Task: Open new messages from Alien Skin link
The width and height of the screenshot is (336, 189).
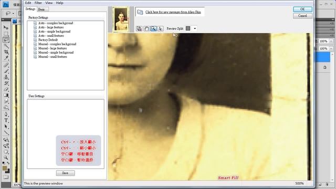Action: (x=173, y=12)
